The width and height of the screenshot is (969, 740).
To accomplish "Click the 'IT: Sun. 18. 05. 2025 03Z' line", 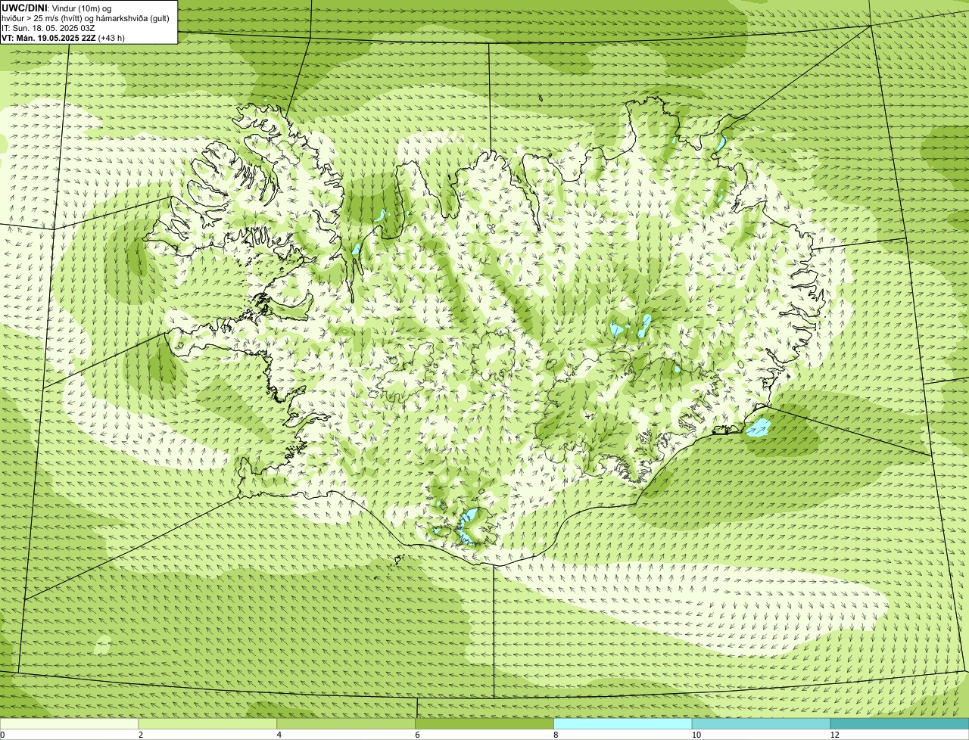I will (48, 27).
